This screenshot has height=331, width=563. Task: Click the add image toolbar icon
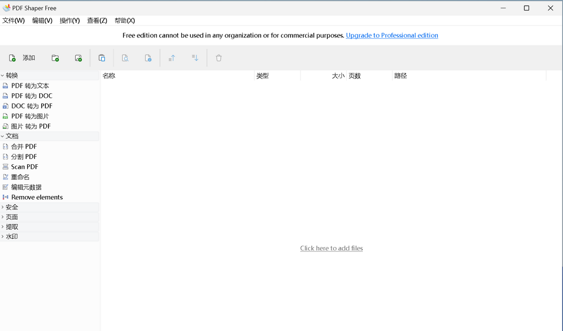click(x=78, y=57)
